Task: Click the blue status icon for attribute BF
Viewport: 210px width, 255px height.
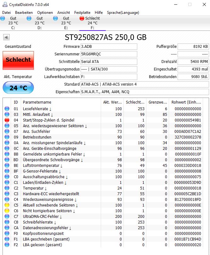Action: [7, 171]
